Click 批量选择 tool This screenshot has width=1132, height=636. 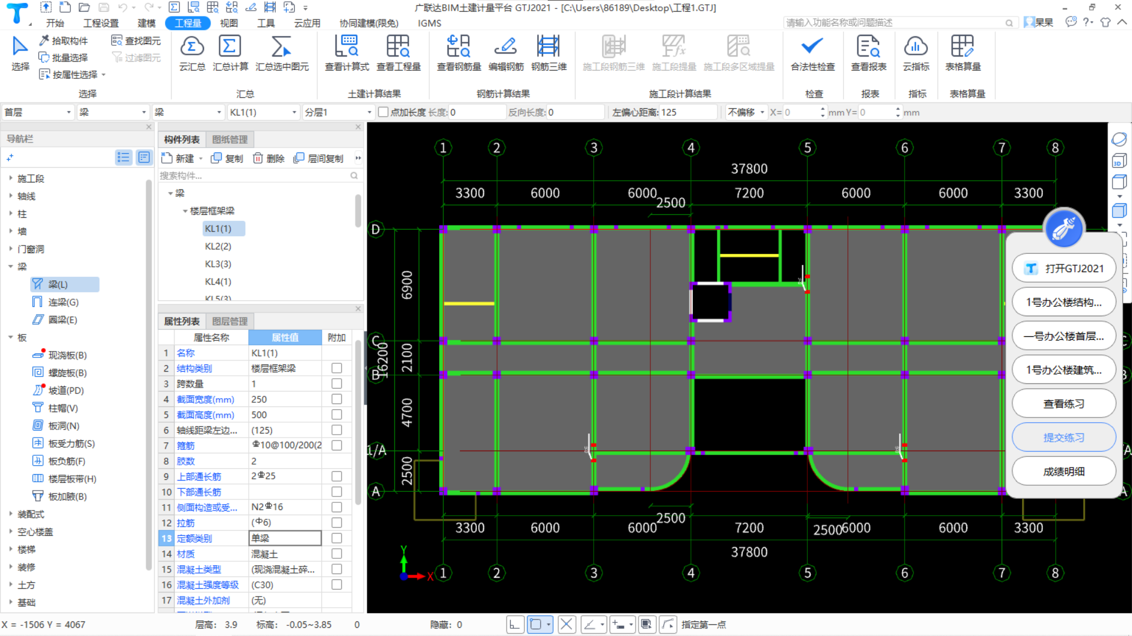click(x=64, y=58)
